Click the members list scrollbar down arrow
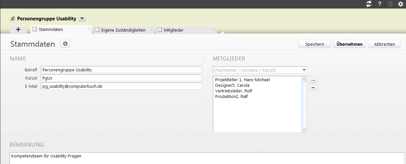Screen dimensions: 406x164 (x=304, y=130)
